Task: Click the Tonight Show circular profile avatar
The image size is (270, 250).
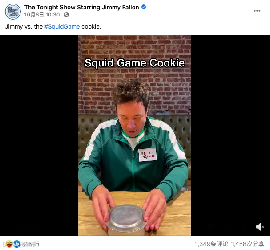Action: [13, 12]
